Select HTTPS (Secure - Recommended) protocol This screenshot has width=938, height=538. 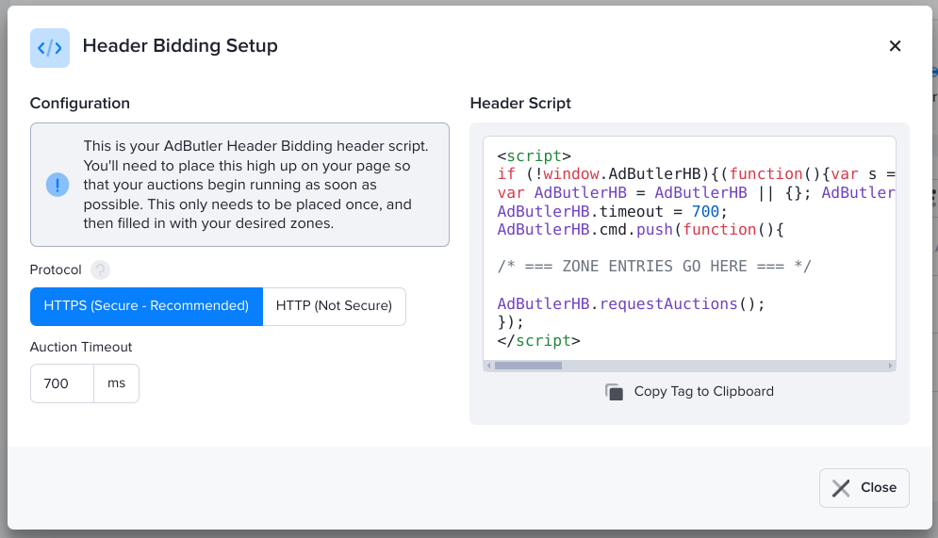(x=146, y=306)
